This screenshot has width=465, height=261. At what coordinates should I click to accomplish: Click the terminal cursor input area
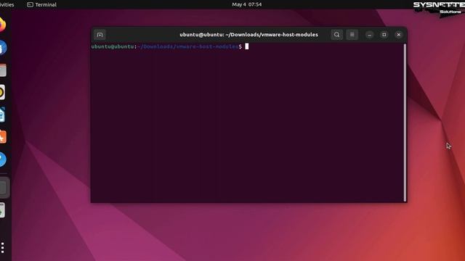point(247,46)
